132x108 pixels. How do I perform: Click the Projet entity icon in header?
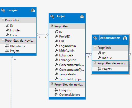tap(52, 17)
